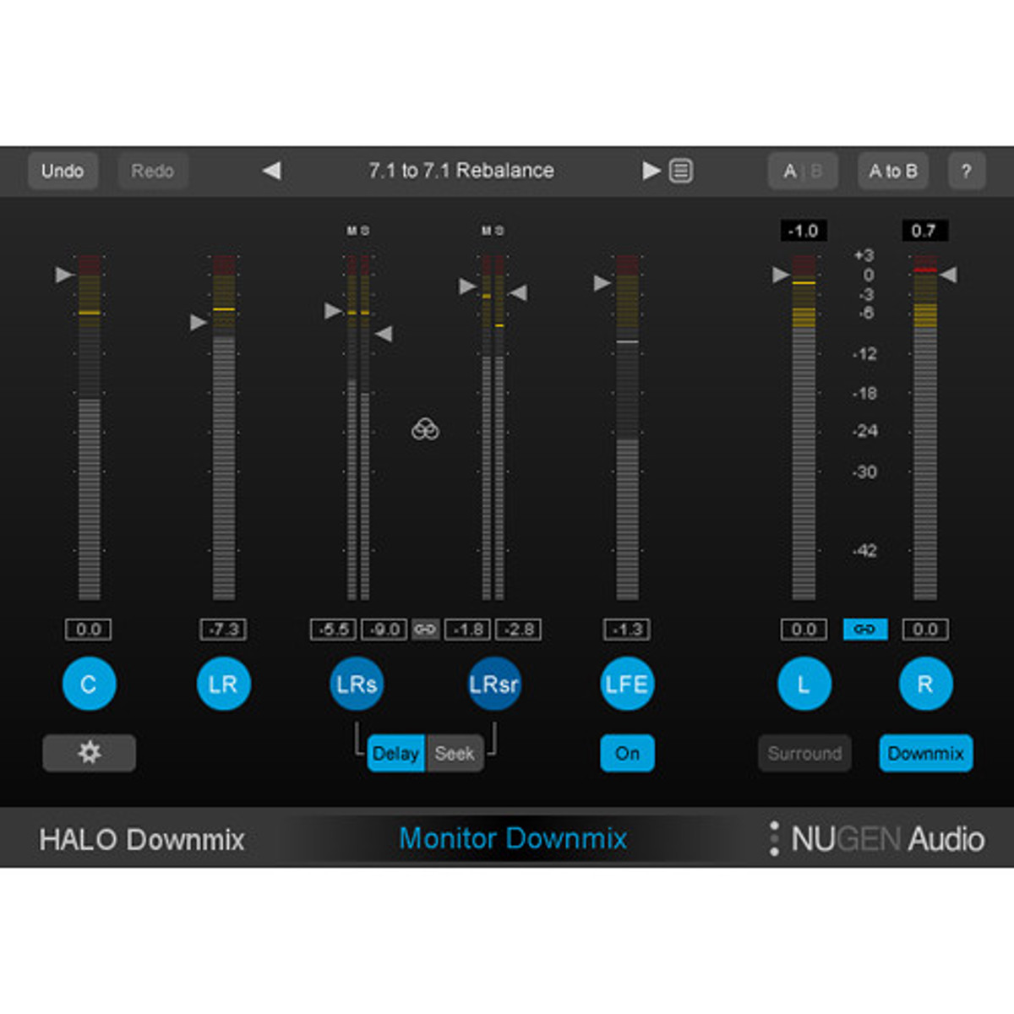Viewport: 1014px width, 1014px height.
Task: Open settings with the gear button
Action: tap(89, 753)
